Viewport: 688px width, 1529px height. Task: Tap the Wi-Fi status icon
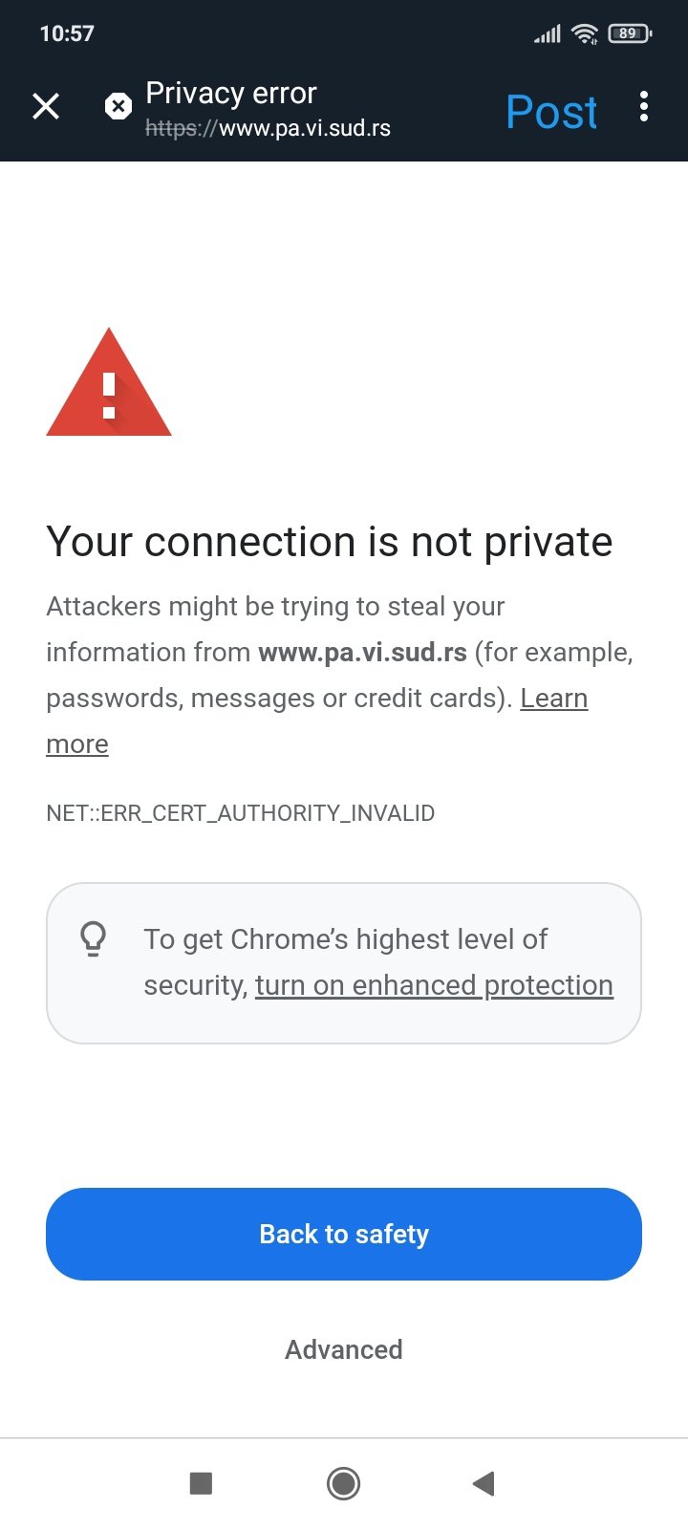[x=584, y=33]
